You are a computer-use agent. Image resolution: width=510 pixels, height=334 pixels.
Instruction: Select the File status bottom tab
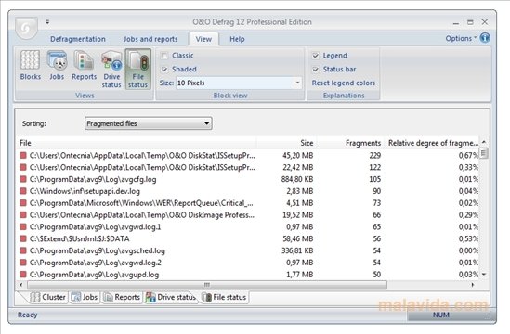click(224, 297)
